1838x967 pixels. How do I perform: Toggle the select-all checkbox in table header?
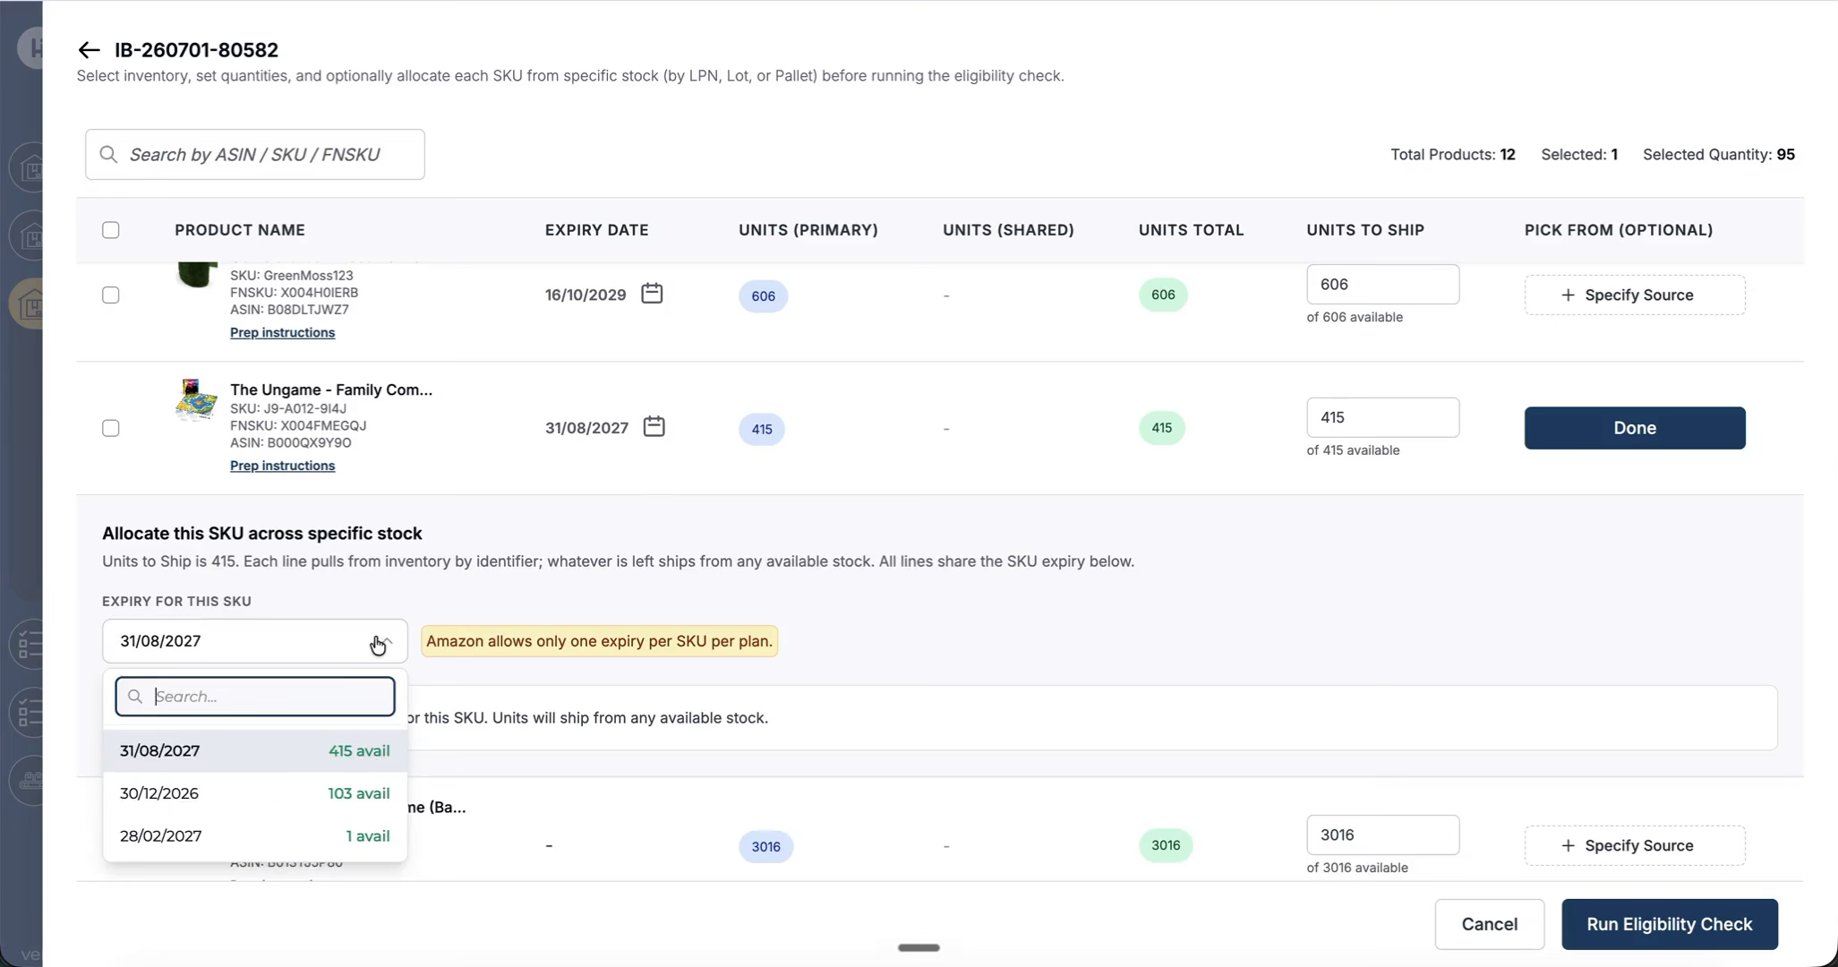[111, 230]
